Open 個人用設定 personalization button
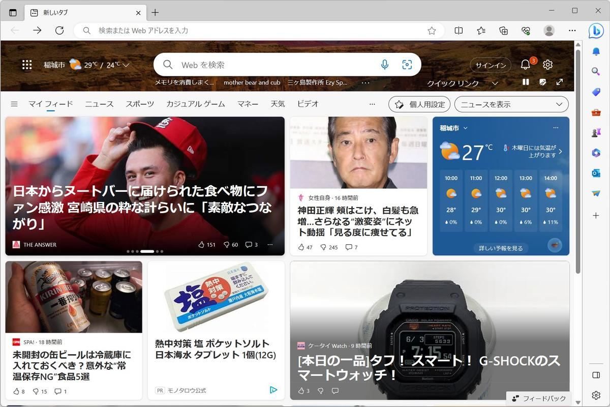The height and width of the screenshot is (407, 610). point(419,104)
